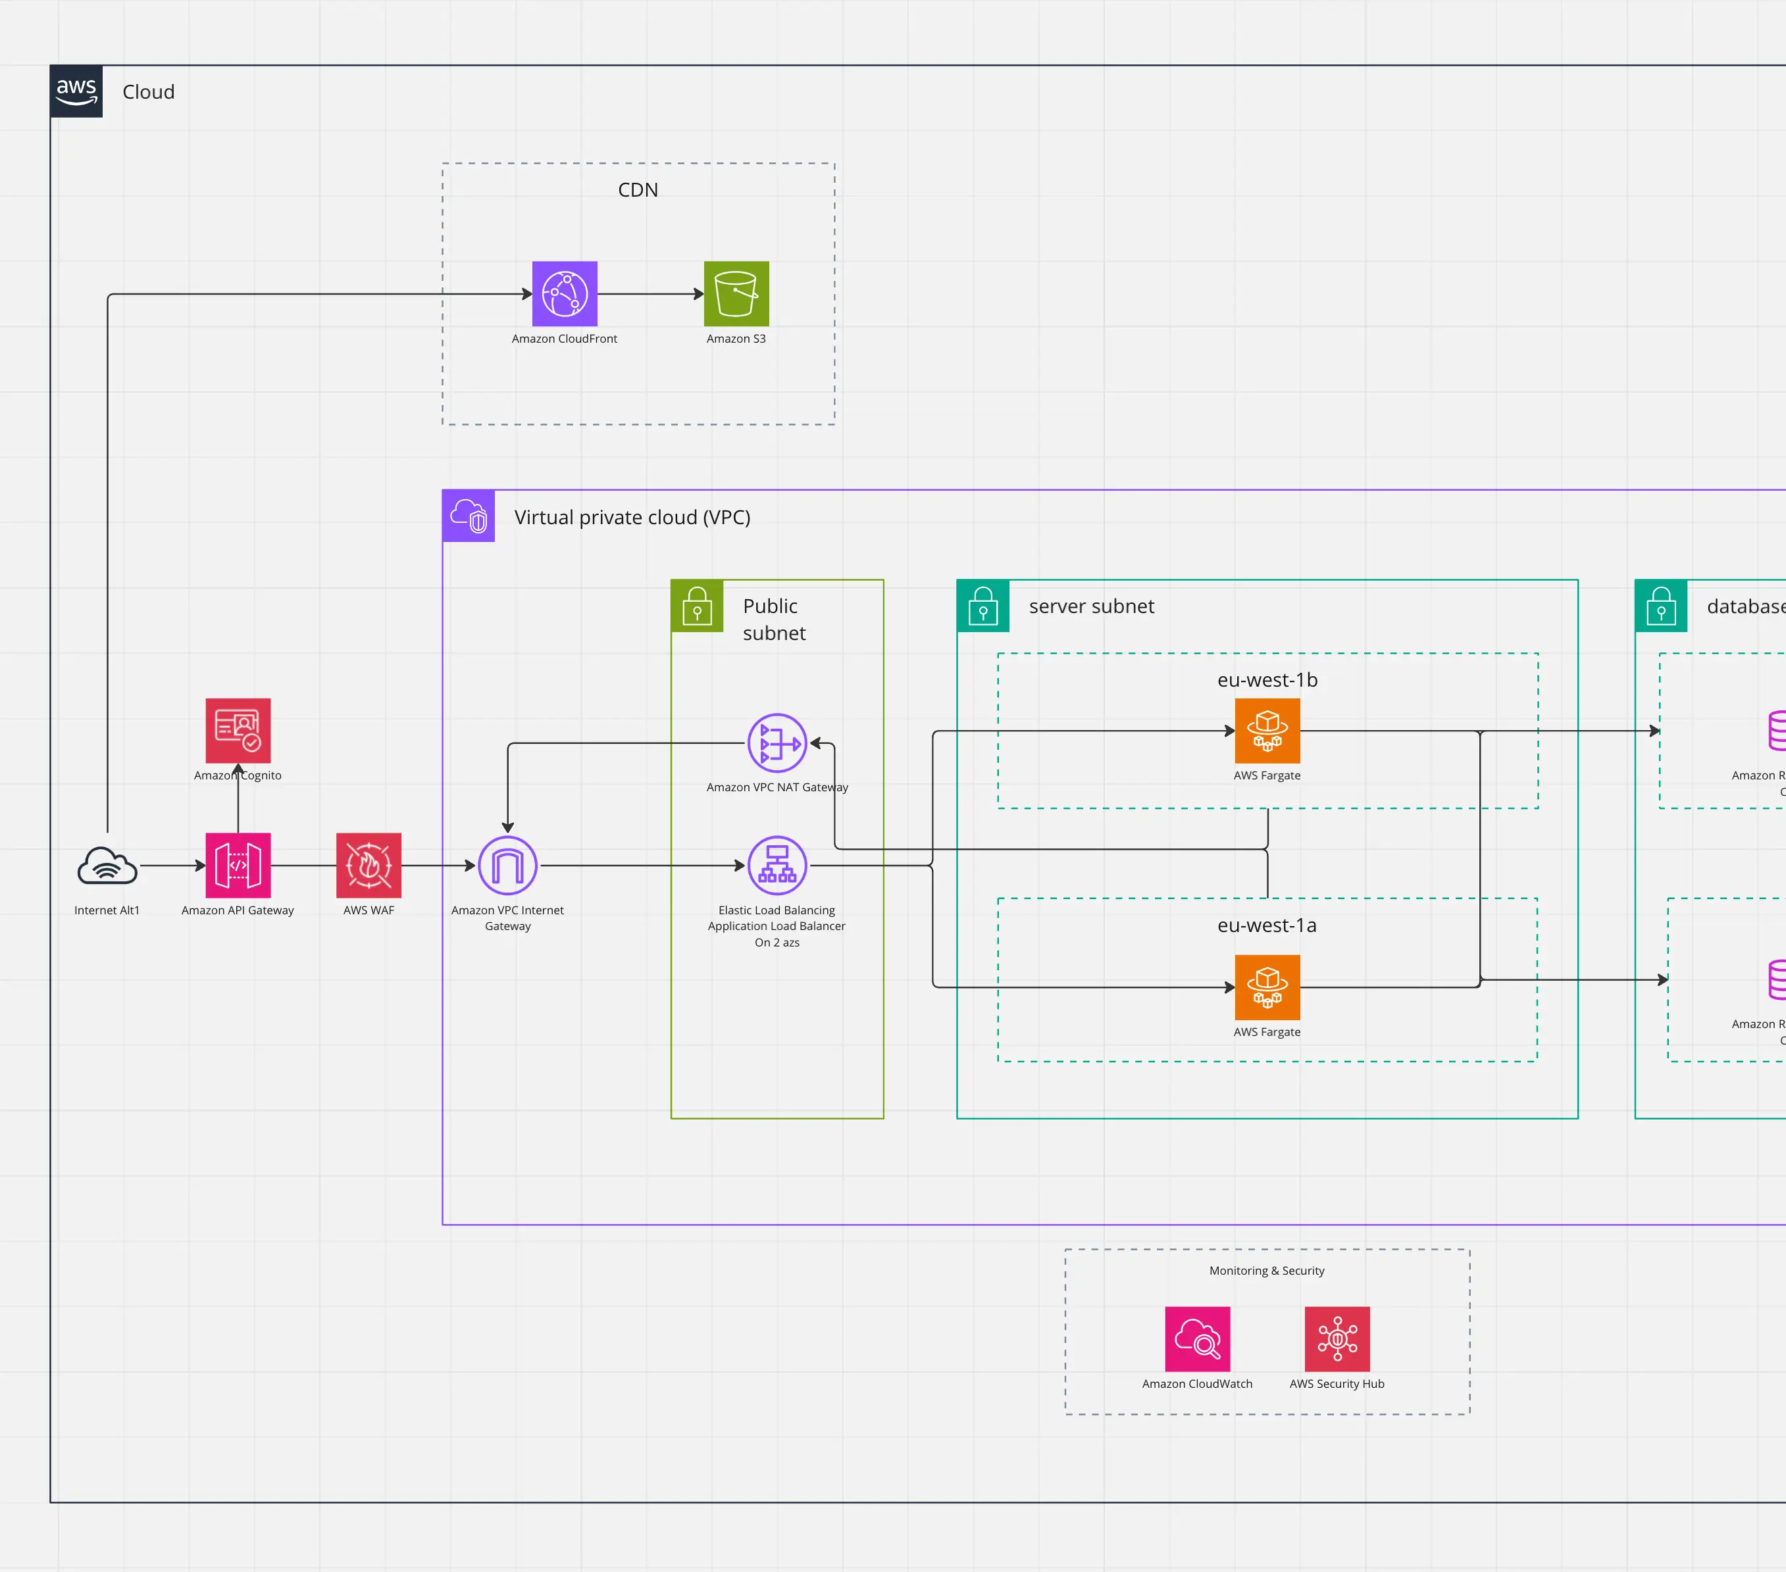
Task: Select the eu-west-1b zone label
Action: [x=1267, y=679]
